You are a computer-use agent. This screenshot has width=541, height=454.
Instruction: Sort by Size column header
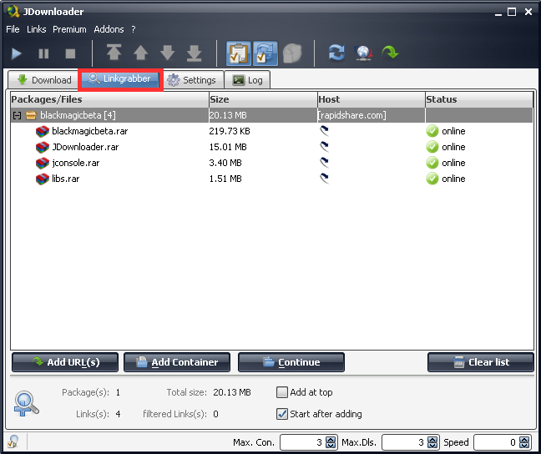point(263,99)
